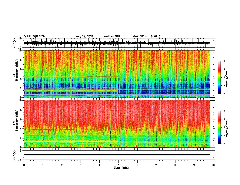Select the "Time (min)" axis label
The width and height of the screenshot is (240, 185).
[x=121, y=168]
